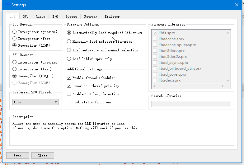Check libad_billboard_util.sprx library

[155, 68]
